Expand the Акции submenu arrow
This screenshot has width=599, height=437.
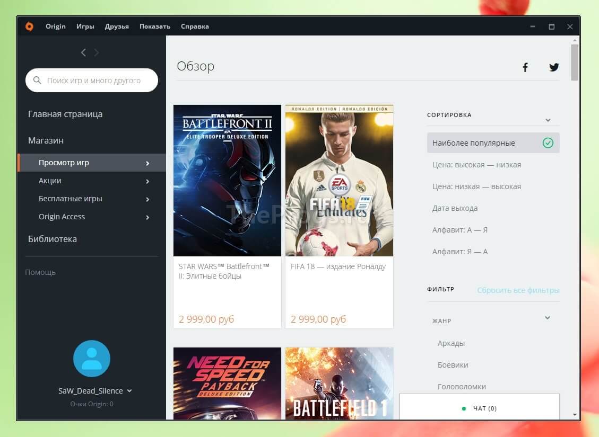click(x=147, y=181)
